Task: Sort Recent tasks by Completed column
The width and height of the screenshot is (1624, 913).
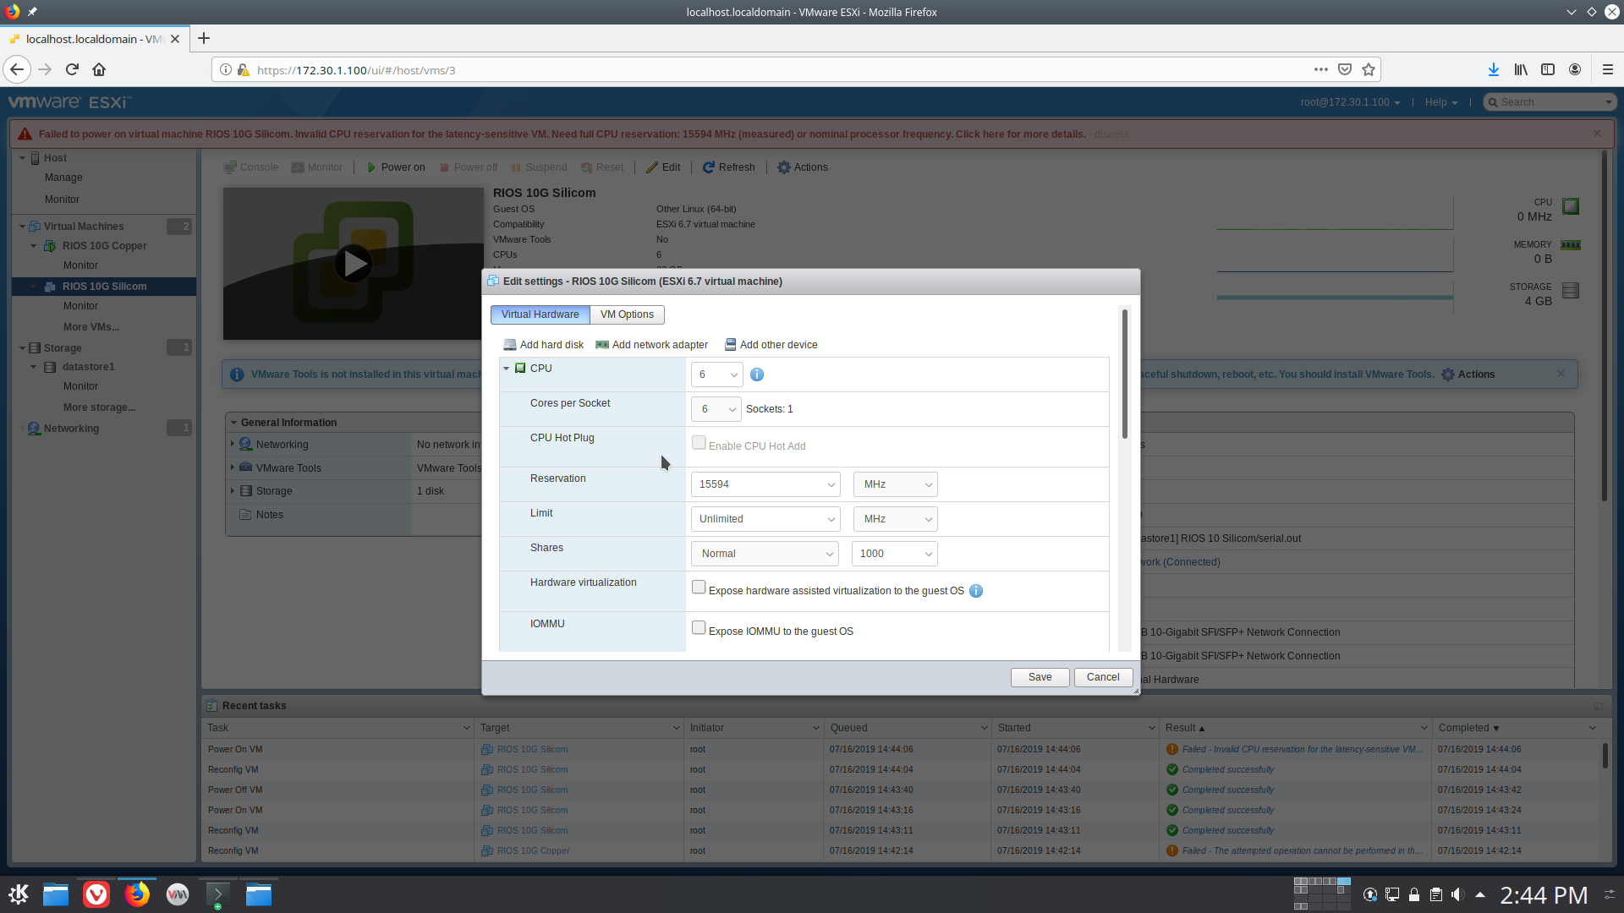Action: pyautogui.click(x=1469, y=728)
